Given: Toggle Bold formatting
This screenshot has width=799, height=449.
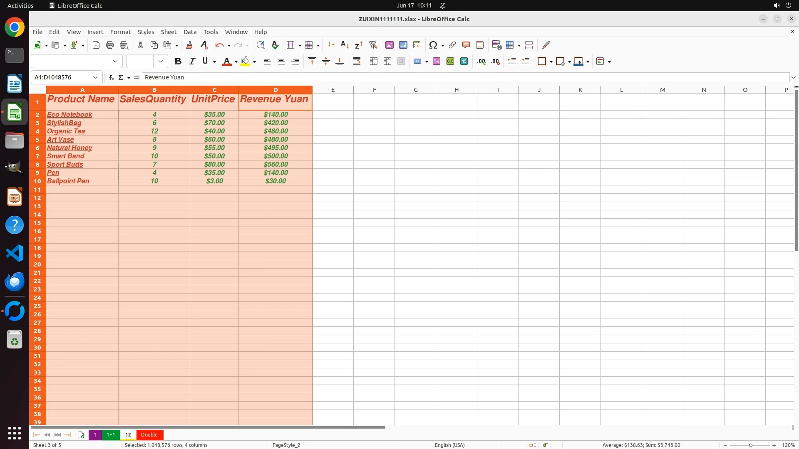Looking at the screenshot, I should [x=178, y=62].
